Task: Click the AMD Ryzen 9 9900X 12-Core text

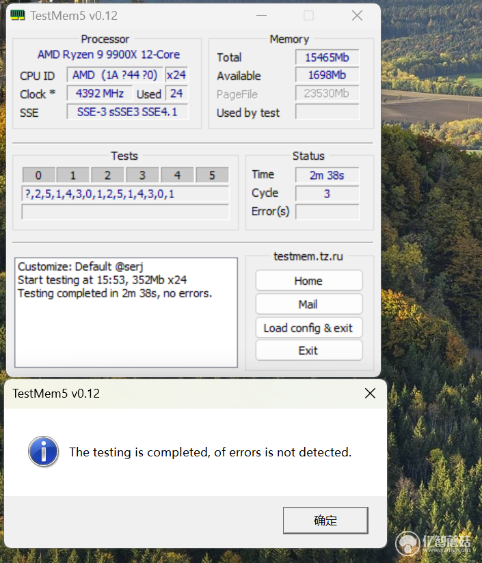Action: click(x=109, y=55)
